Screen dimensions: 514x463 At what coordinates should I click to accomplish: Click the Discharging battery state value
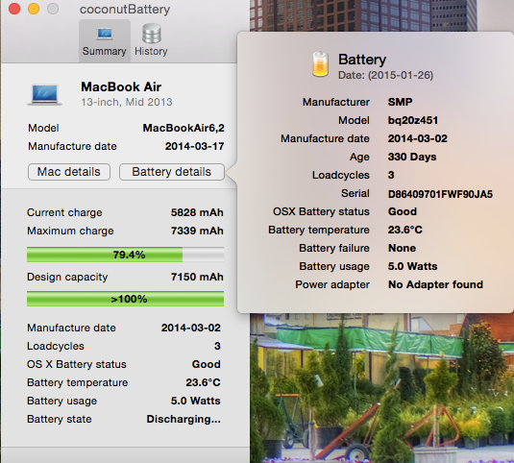click(x=184, y=419)
